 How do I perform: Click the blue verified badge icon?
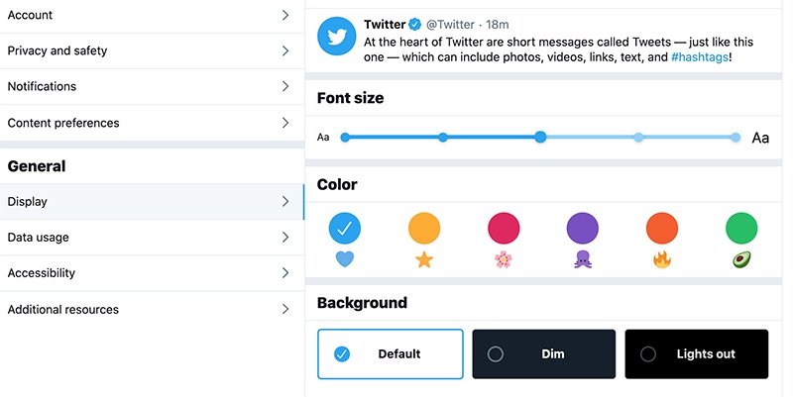point(415,24)
